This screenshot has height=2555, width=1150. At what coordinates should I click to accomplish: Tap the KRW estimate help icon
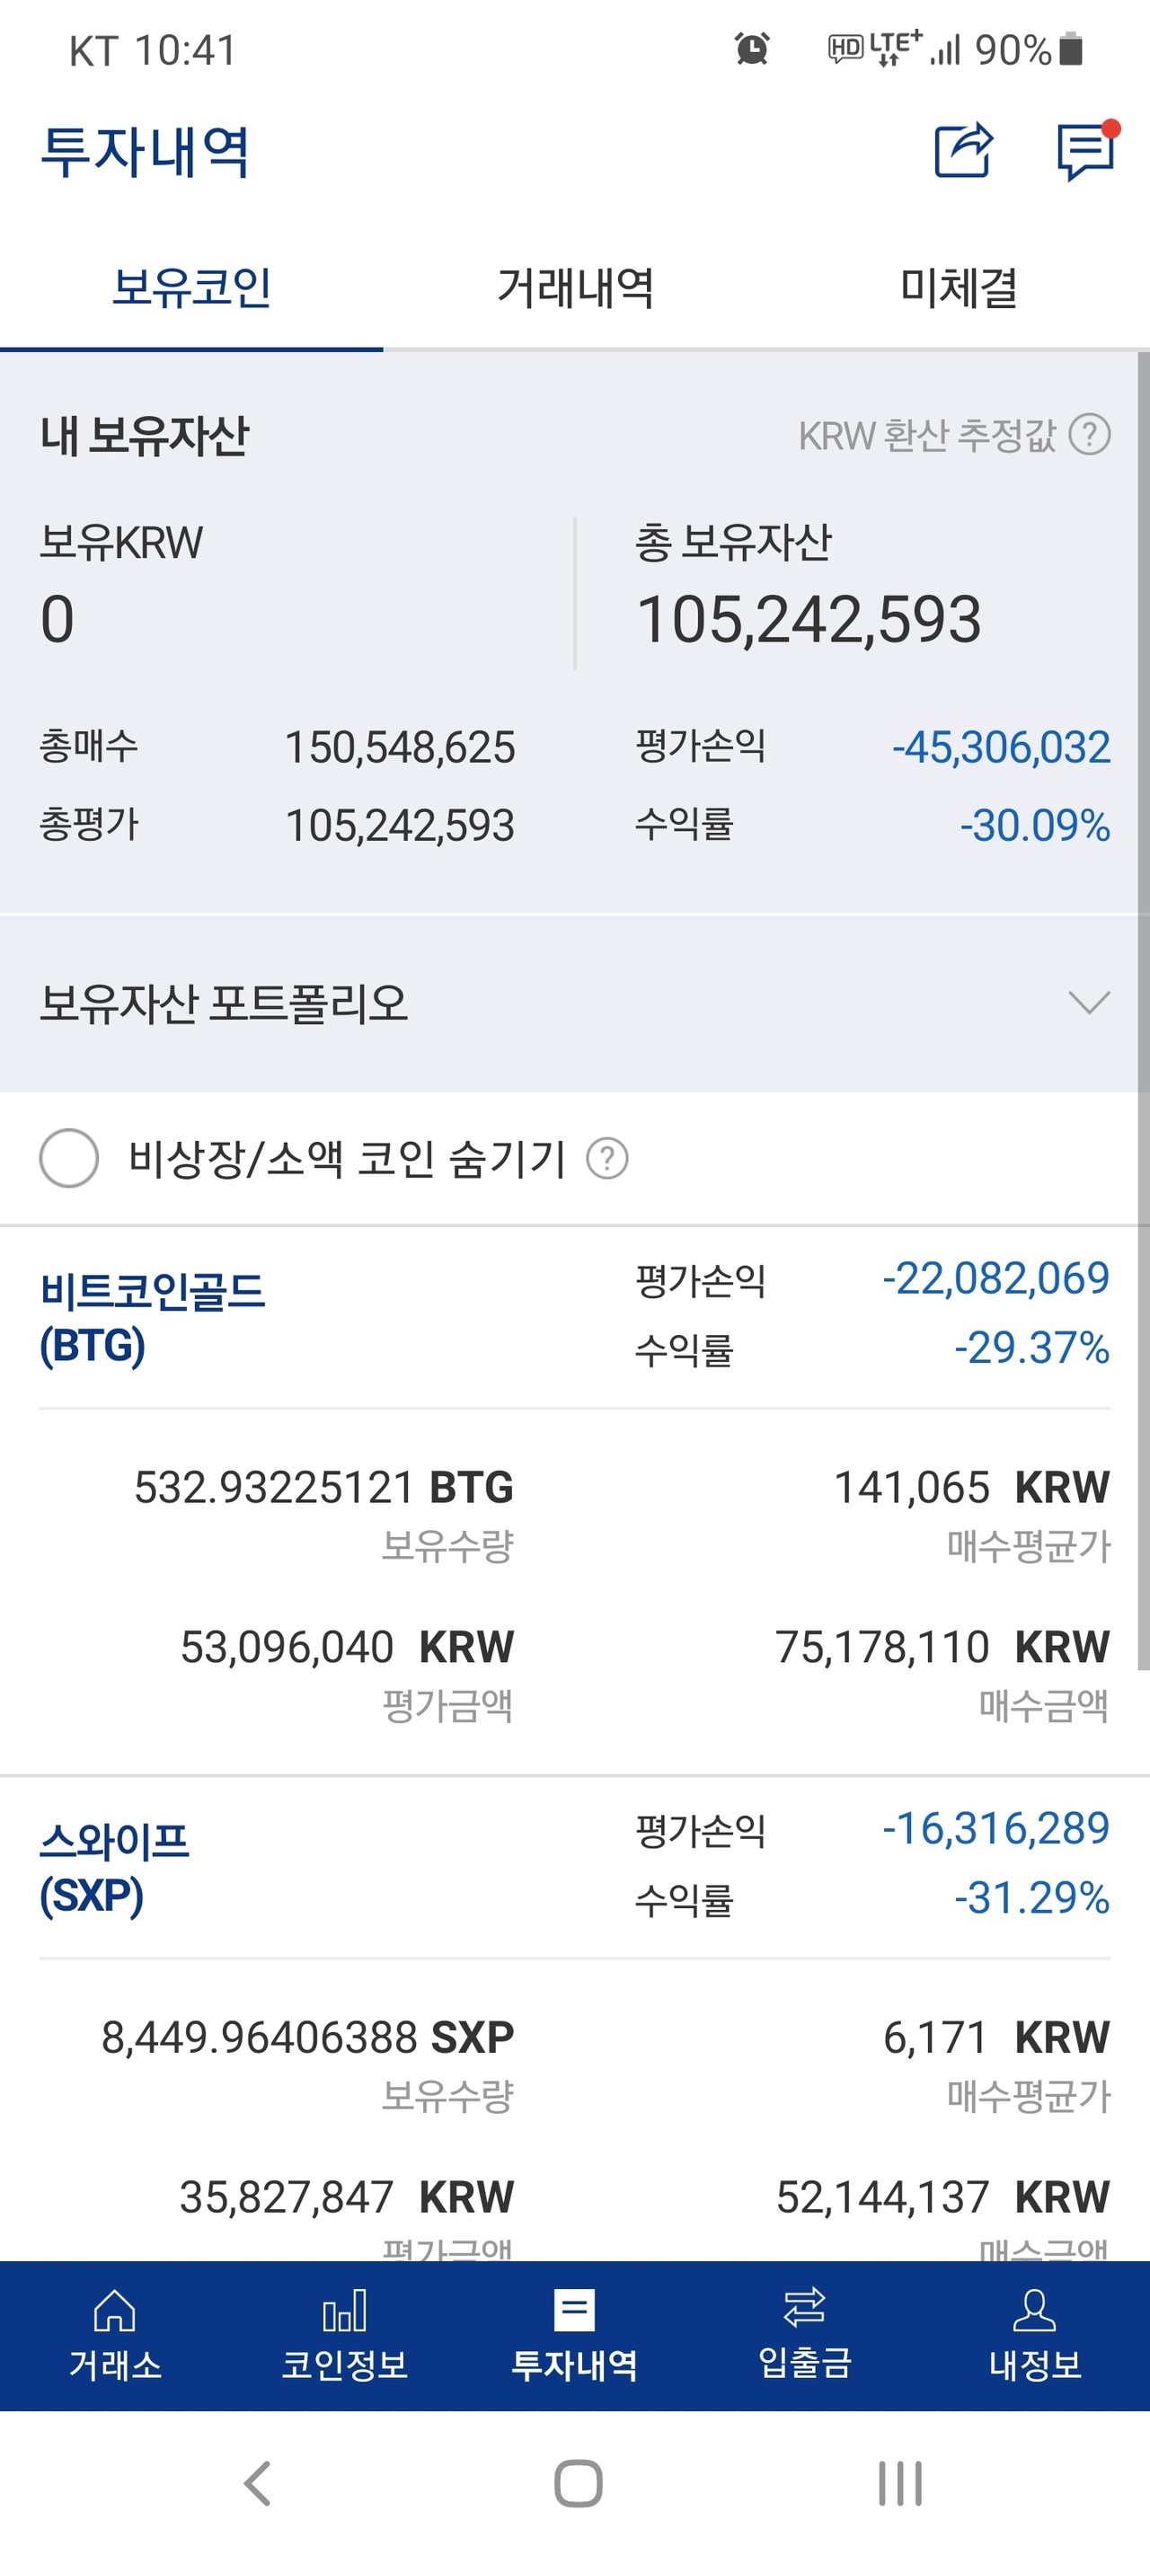coord(1090,436)
